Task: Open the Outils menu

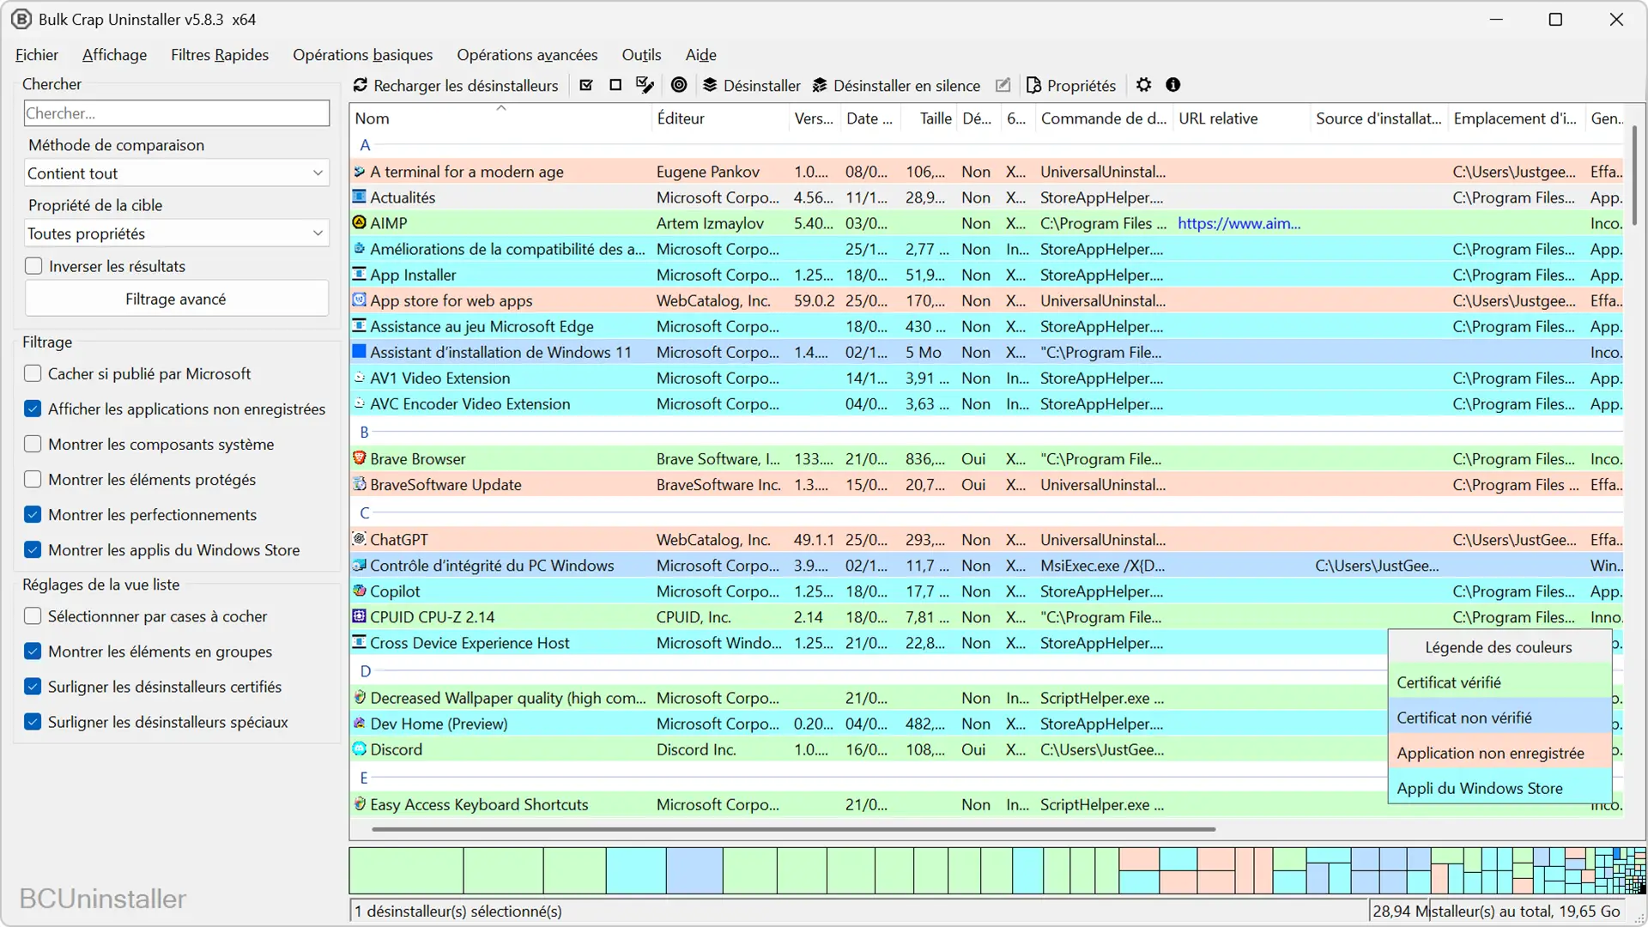Action: [641, 55]
